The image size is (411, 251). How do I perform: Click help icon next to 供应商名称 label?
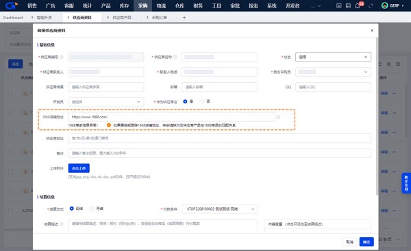tap(175, 57)
